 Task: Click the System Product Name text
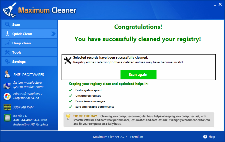tap(29, 87)
